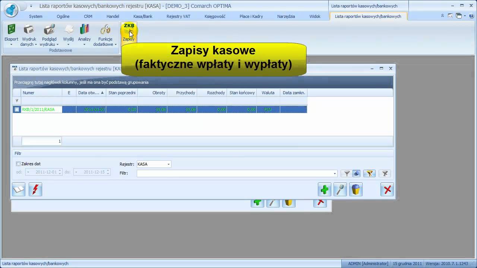Sort by the Waluta column header

(268, 93)
